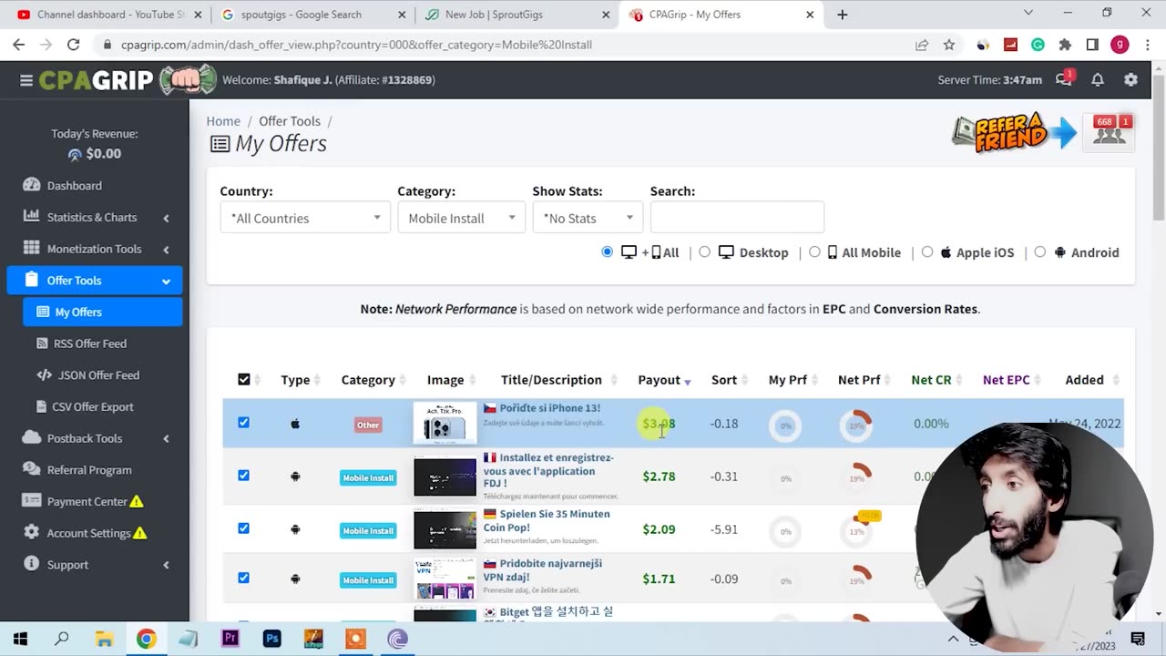The width and height of the screenshot is (1166, 656).
Task: Uncheck the Pridobite najvarnejši VPN offer checkbox
Action: 243,578
